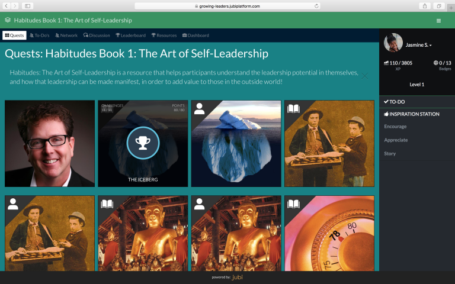The image size is (455, 284).
Task: Select the Encourage link
Action: coord(395,127)
